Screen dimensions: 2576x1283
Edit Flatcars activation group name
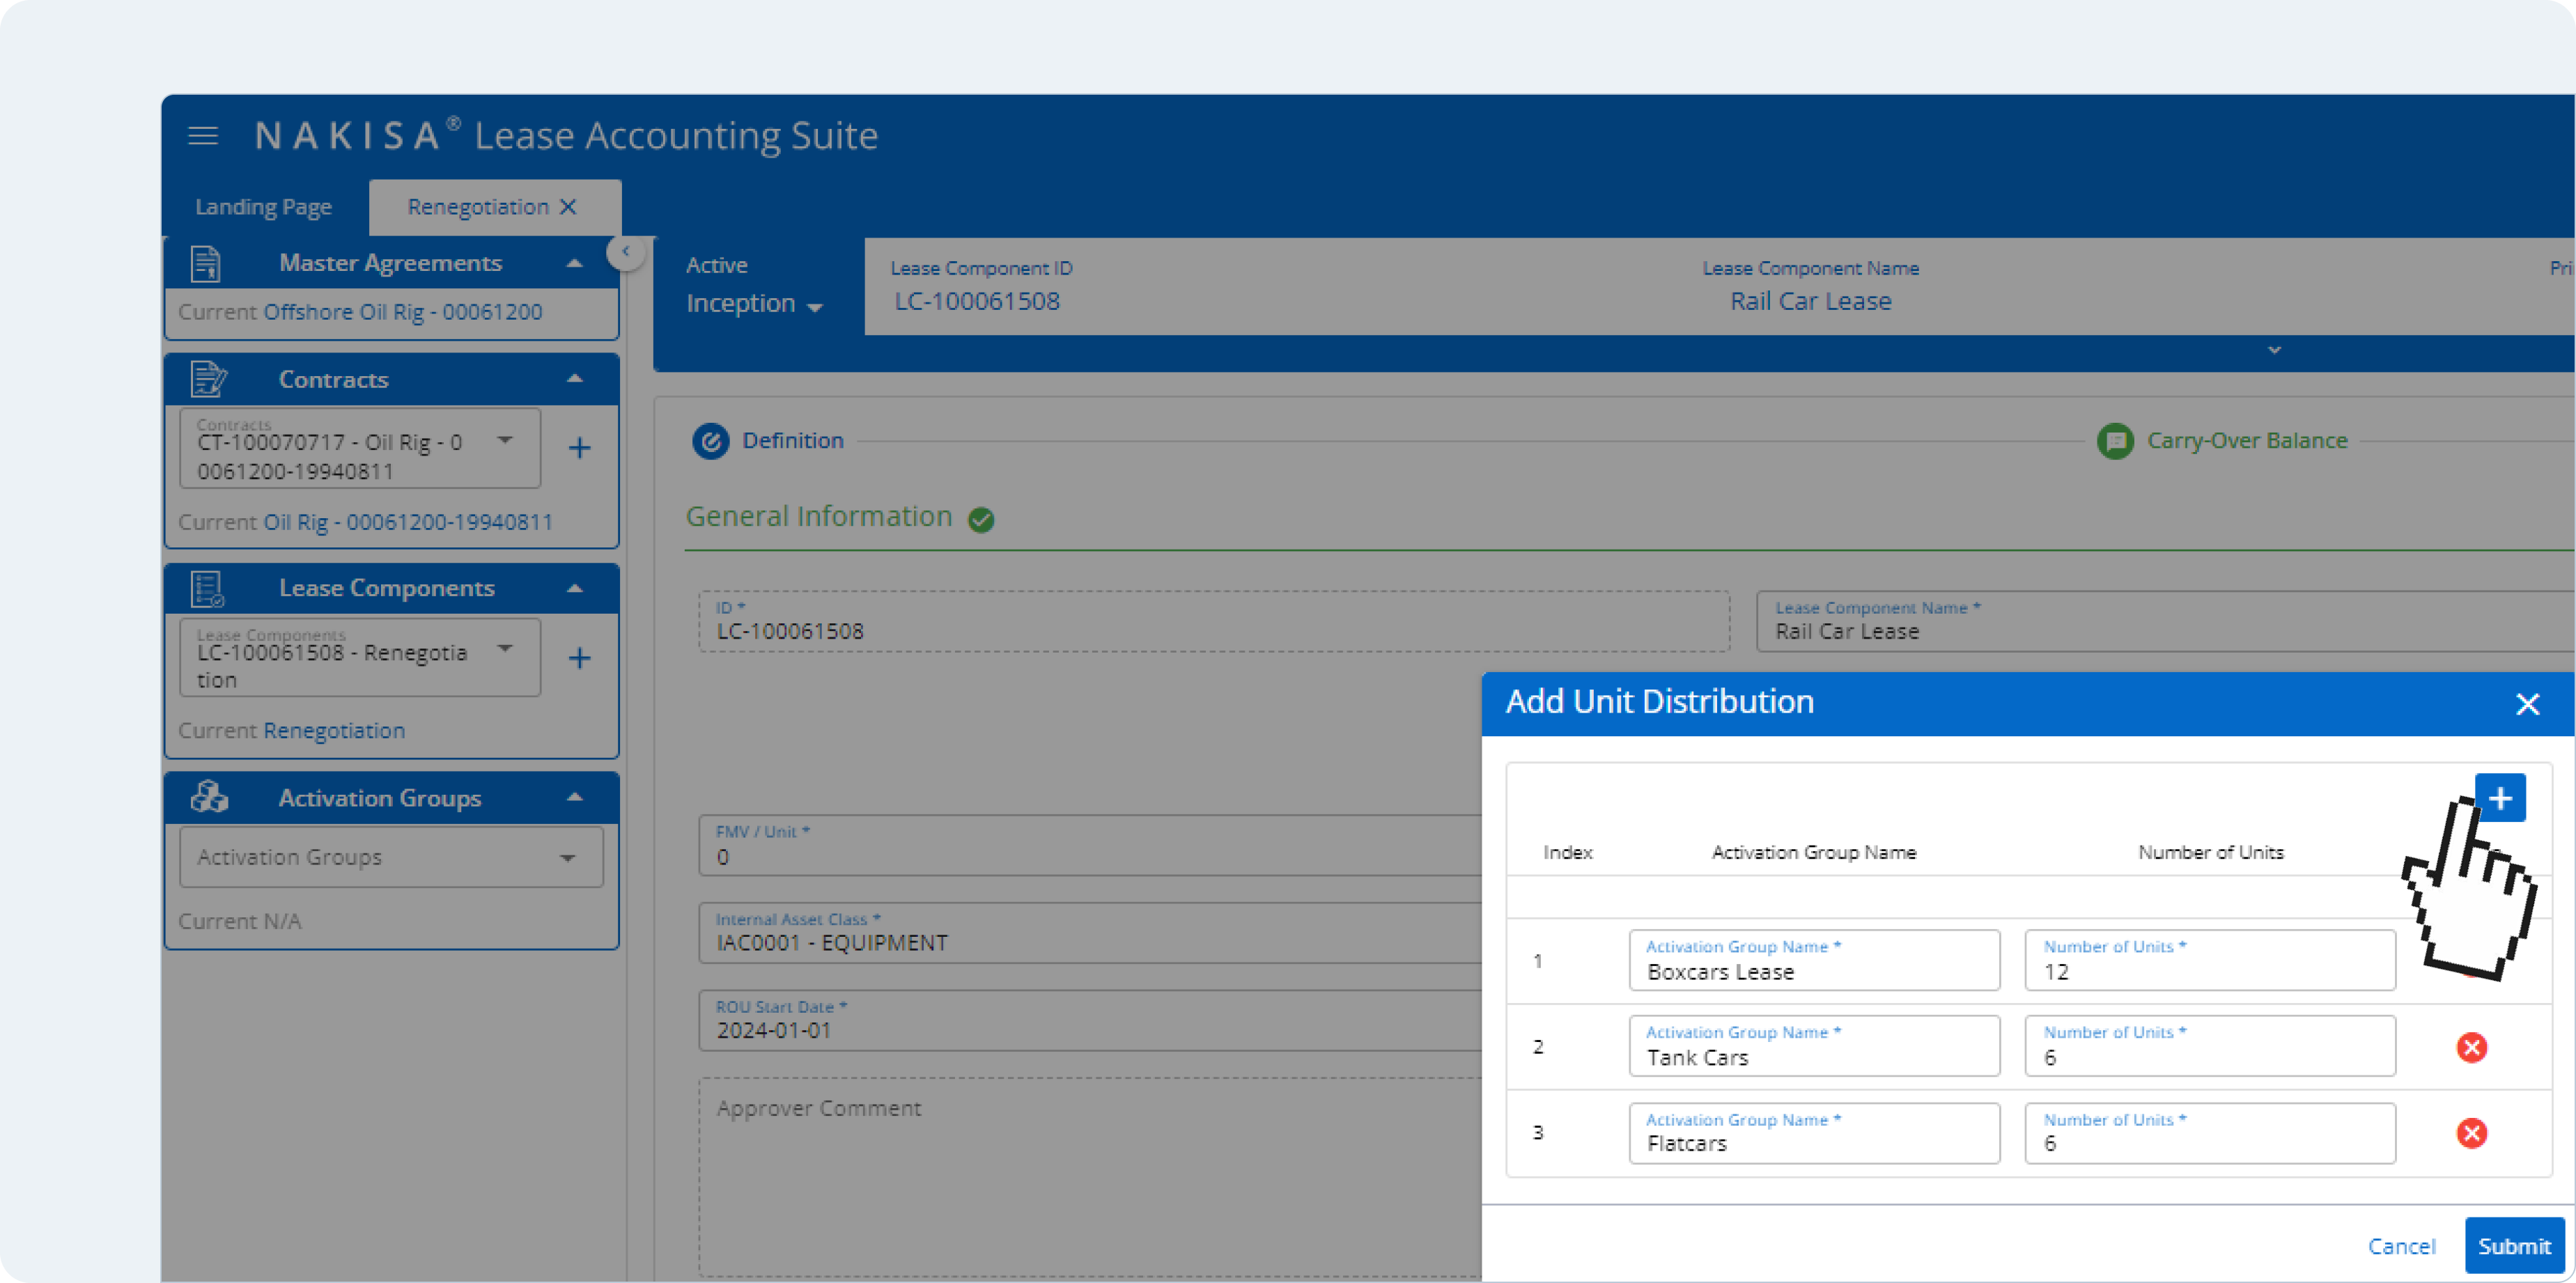tap(1814, 1133)
